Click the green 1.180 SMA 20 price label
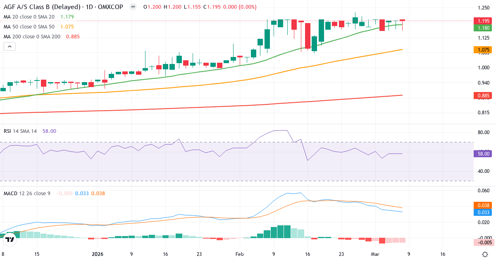Screen dimensions: 496x260 tap(483, 28)
